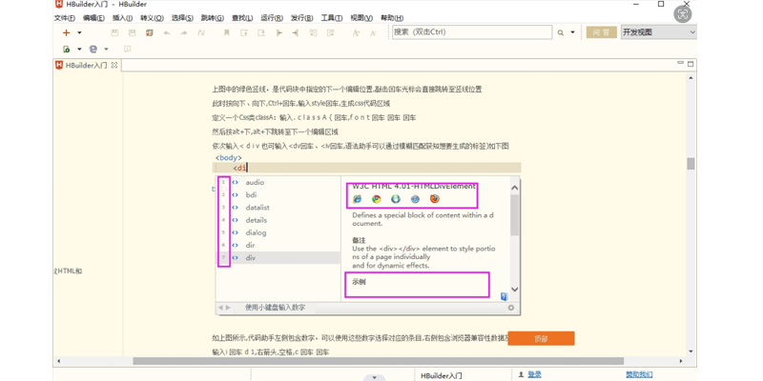This screenshot has height=381, width=763.
Task: Click the 问答 button
Action: click(x=602, y=32)
